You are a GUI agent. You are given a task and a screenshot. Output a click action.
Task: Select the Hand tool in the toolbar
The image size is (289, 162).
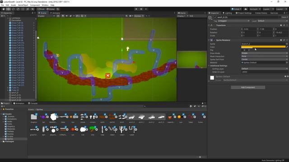tap(4, 9)
